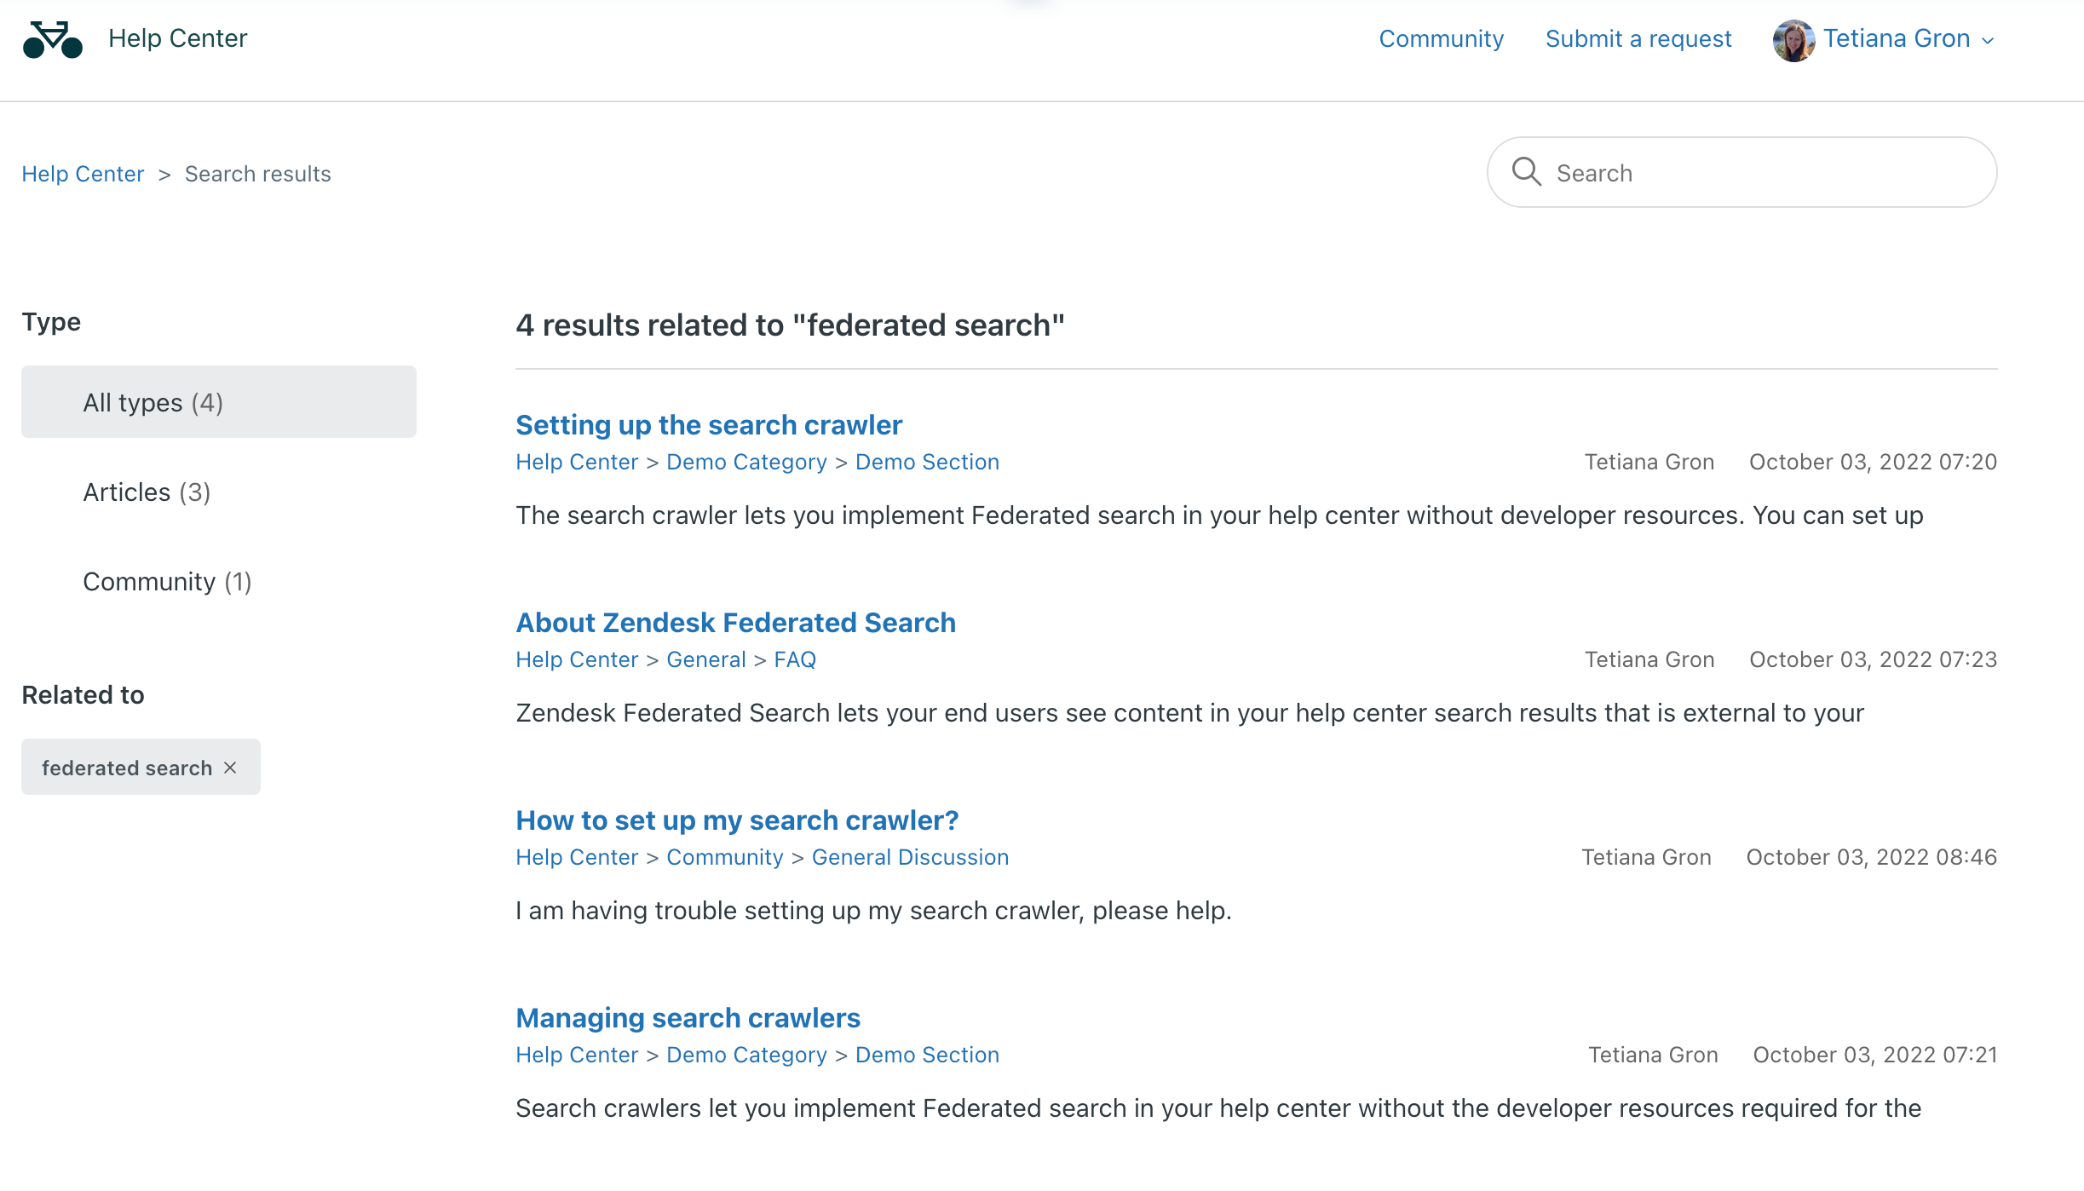Image resolution: width=2084 pixels, height=1191 pixels.
Task: Click the search magnifier icon
Action: click(1528, 170)
